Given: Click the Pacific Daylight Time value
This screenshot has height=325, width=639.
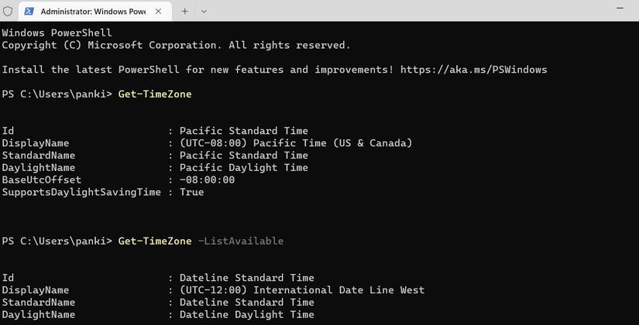Looking at the screenshot, I should [243, 167].
